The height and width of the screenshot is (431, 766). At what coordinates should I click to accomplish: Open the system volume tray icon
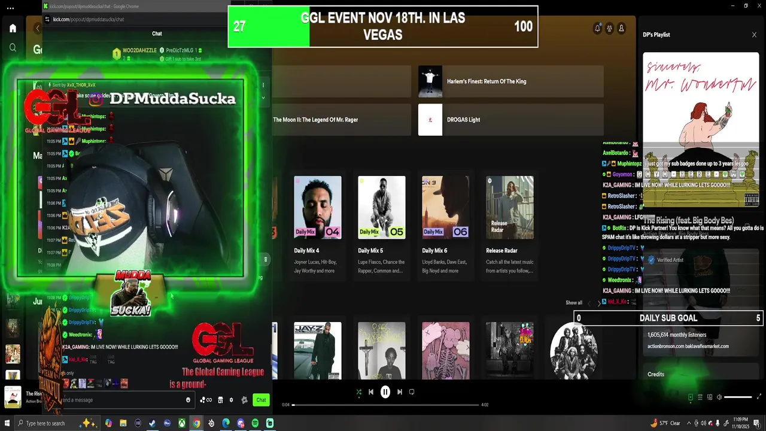pos(703,423)
